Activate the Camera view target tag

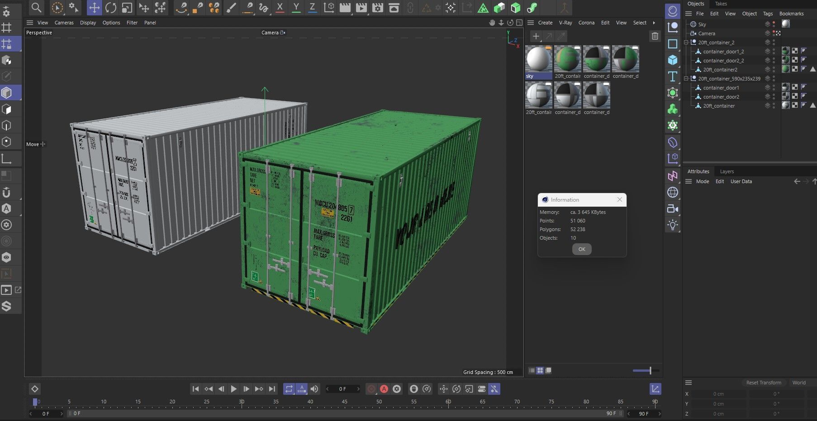[x=779, y=33]
